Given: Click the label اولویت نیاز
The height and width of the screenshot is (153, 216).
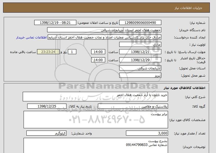Looking at the screenshot, I should coord(197,45).
